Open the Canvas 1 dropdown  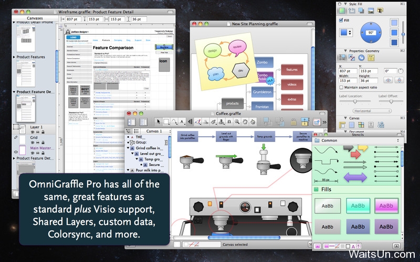point(157,130)
